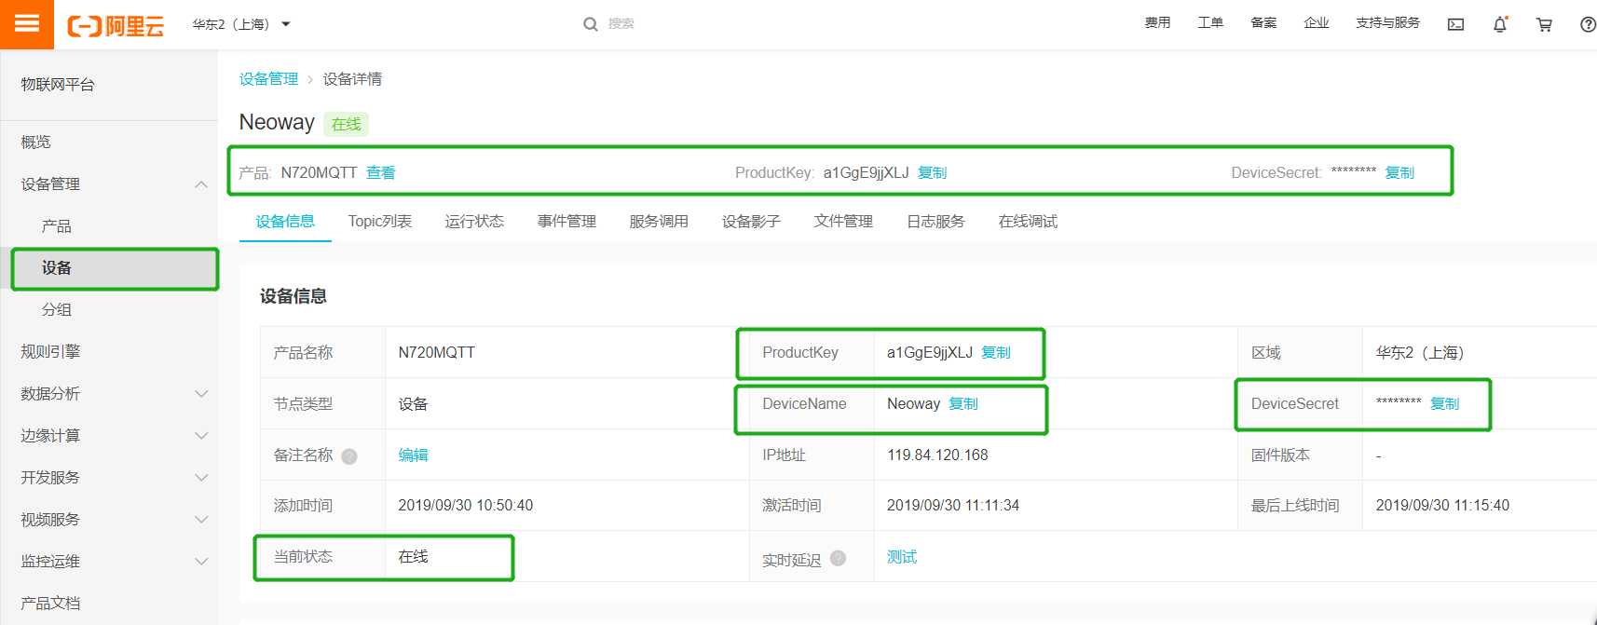Open 企业 in the top menu
Screen dimensions: 1597x625
1317,23
